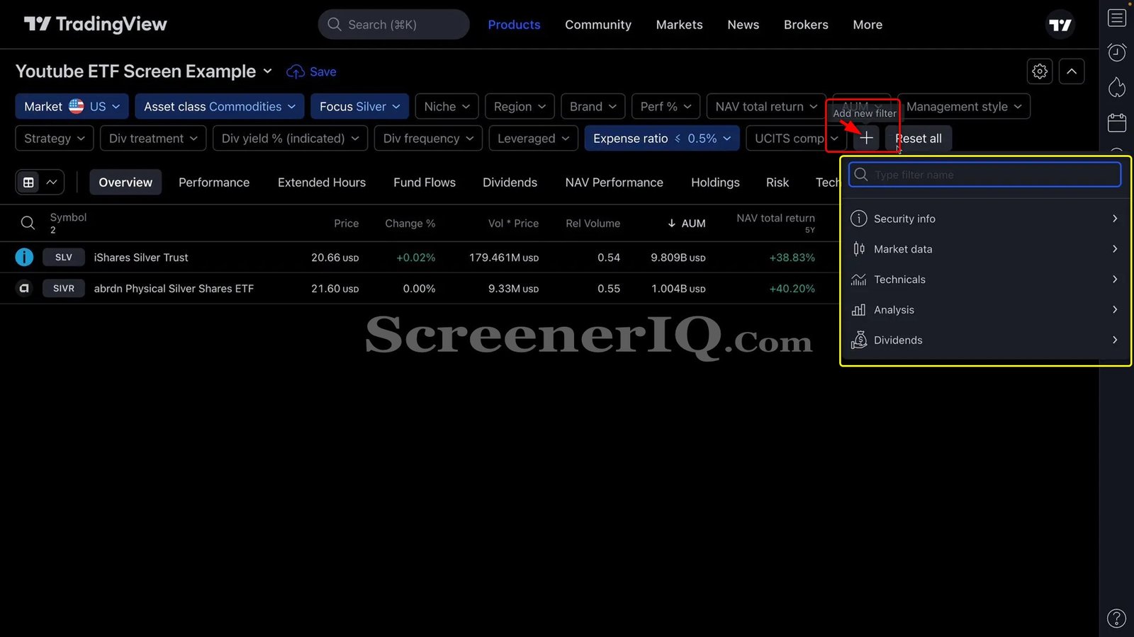Switch to the Performance tab
This screenshot has width=1134, height=637.
(x=214, y=182)
